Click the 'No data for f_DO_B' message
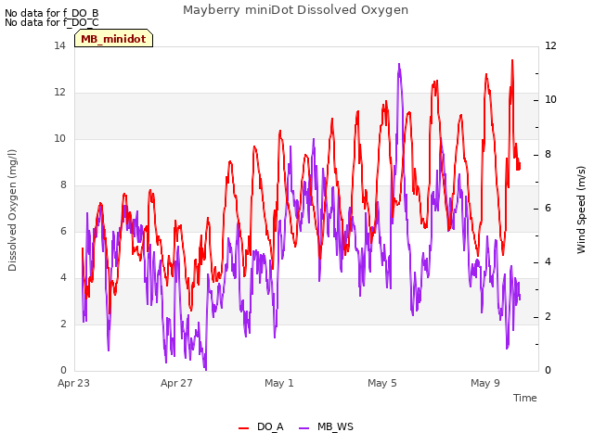This screenshot has width=594, height=445. tap(52, 13)
